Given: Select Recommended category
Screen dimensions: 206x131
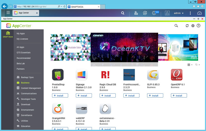Looking at the screenshot, I should [x=23, y=58].
